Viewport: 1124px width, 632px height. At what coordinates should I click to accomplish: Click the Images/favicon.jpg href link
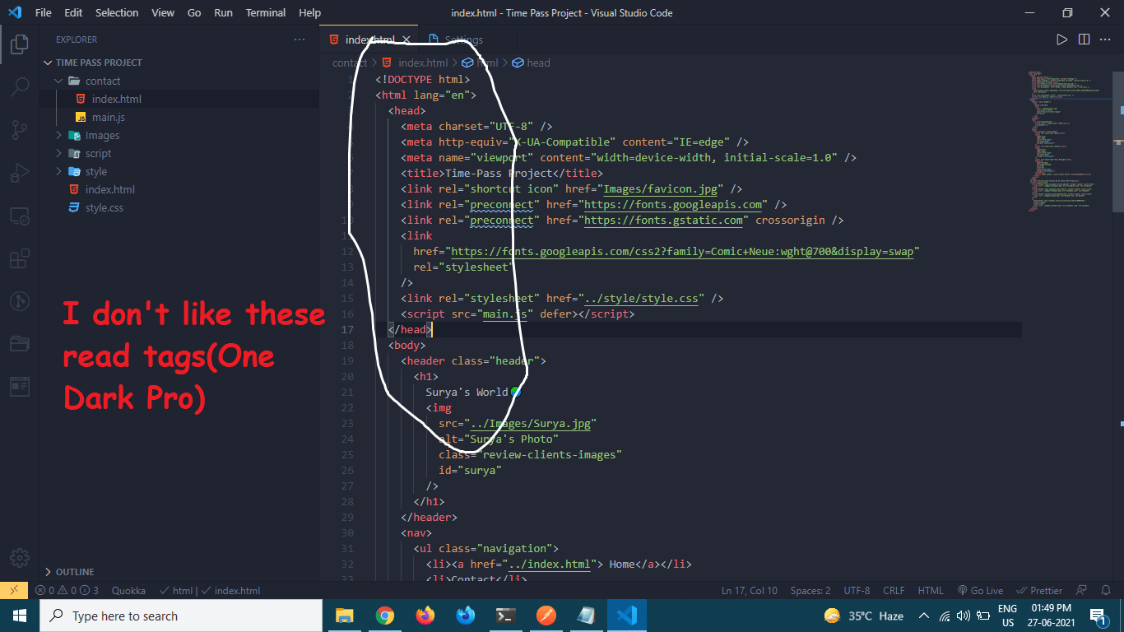(660, 188)
